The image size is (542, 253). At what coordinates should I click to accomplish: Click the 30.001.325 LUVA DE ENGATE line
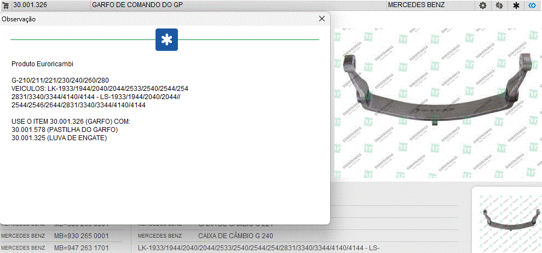click(59, 137)
